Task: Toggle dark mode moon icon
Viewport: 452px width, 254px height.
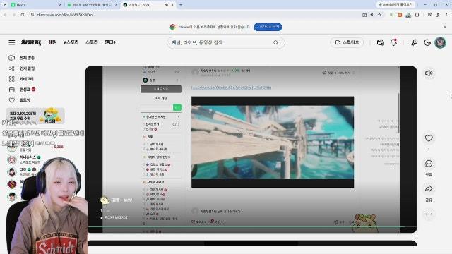Action: tap(427, 42)
